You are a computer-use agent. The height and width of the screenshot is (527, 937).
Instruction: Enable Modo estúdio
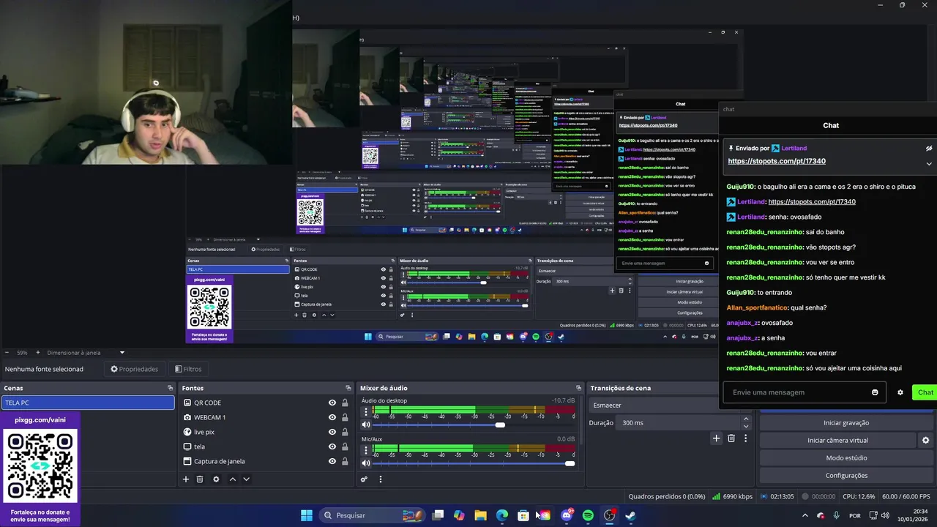coord(846,458)
